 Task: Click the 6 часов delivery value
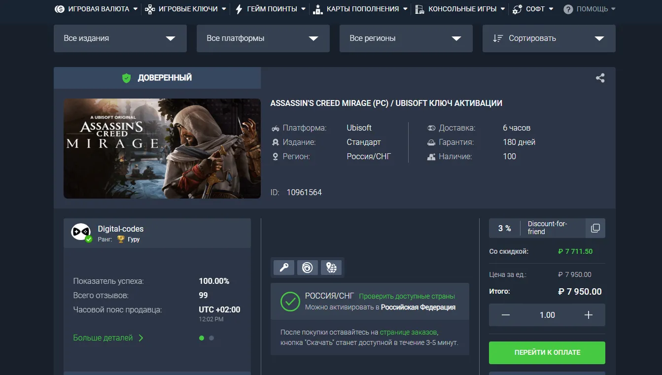tap(517, 128)
